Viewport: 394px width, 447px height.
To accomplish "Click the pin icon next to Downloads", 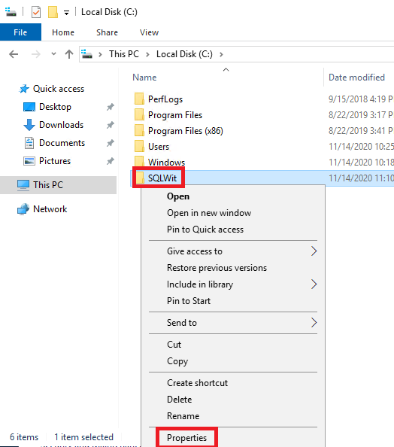I will click(111, 125).
